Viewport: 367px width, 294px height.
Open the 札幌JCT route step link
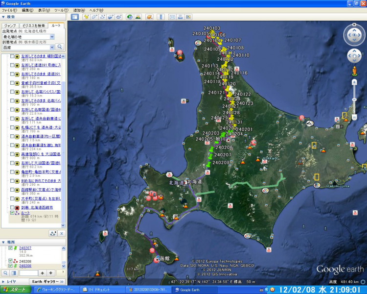[x=41, y=127]
